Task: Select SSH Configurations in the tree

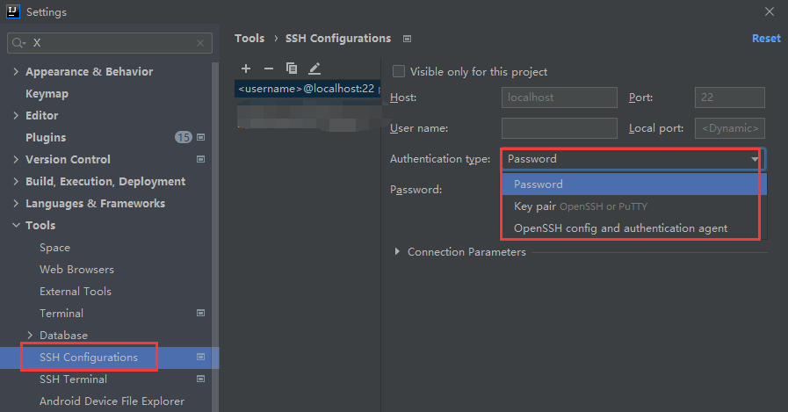Action: [89, 357]
